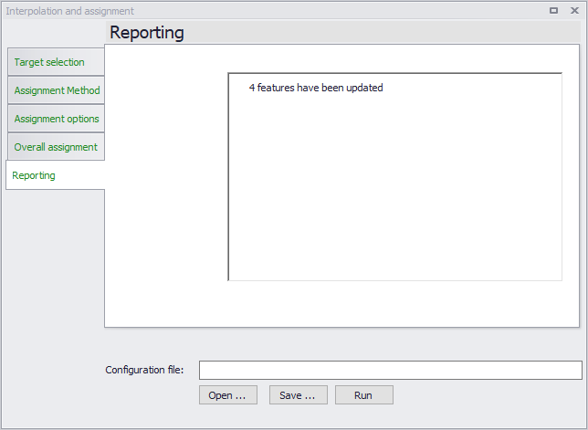Go to the Assignment options tab
The image size is (588, 430).
[x=56, y=119]
